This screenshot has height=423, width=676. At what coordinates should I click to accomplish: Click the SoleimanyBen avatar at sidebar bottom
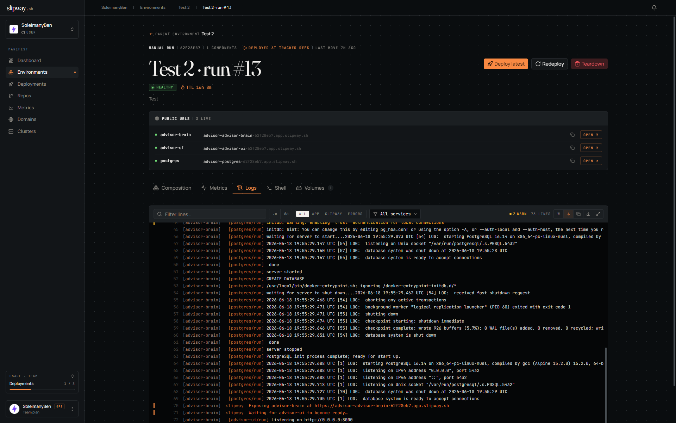pos(14,409)
